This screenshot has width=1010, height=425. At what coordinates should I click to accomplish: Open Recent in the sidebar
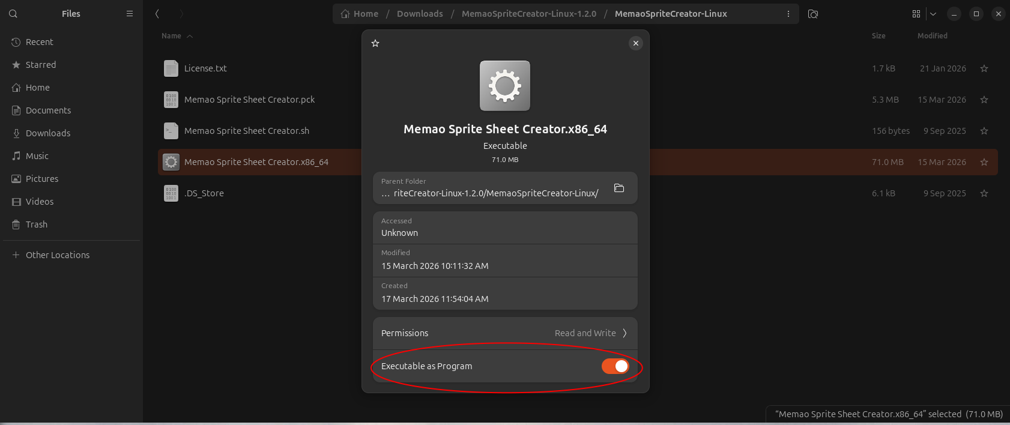coord(40,42)
